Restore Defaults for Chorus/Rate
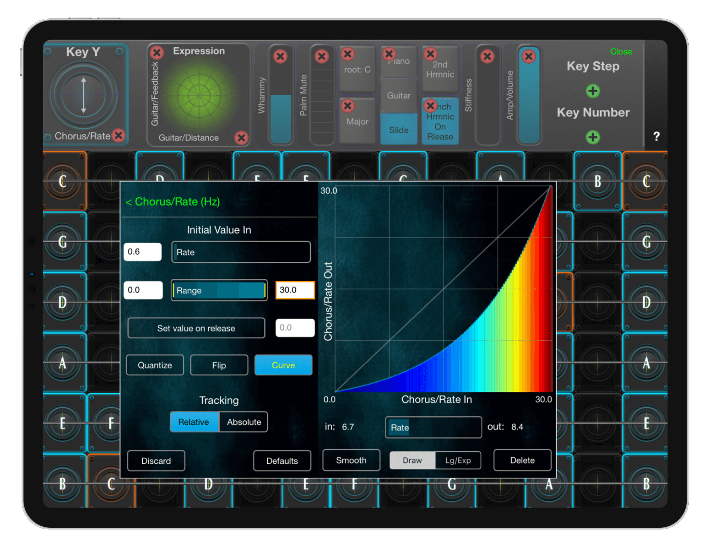709x547 pixels. (282, 461)
